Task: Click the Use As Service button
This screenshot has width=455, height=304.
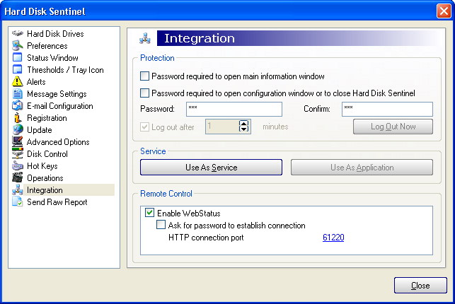Action: pos(212,168)
